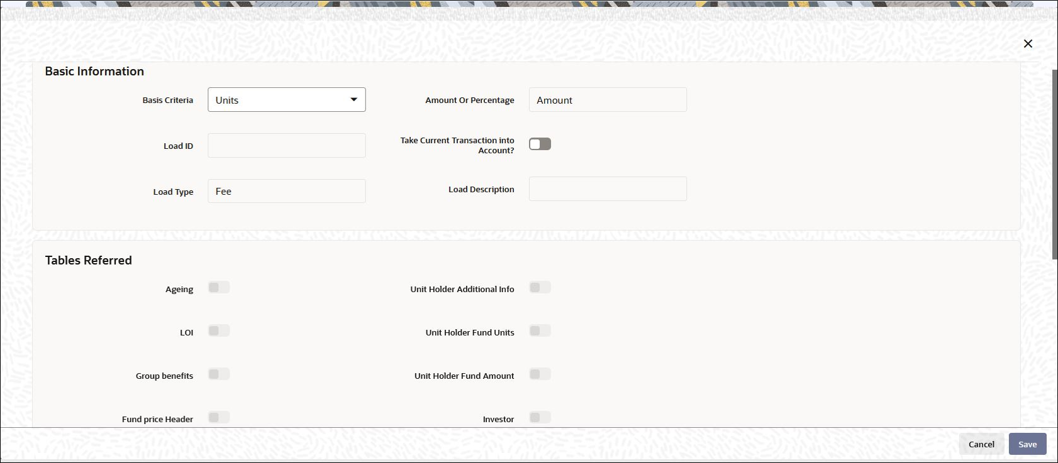The height and width of the screenshot is (463, 1058).
Task: Toggle the Unit Holder Additional Info switch
Action: click(x=540, y=287)
